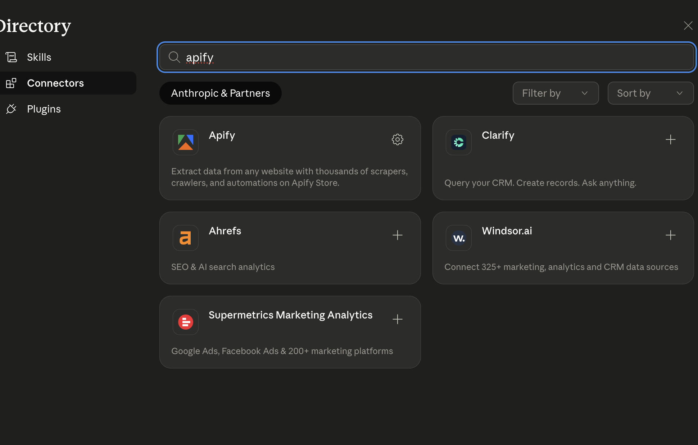This screenshot has width=698, height=445.
Task: Open the Clarify connector title
Action: [498, 136]
